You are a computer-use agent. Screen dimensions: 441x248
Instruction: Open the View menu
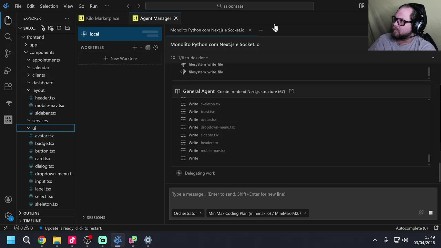68,6
